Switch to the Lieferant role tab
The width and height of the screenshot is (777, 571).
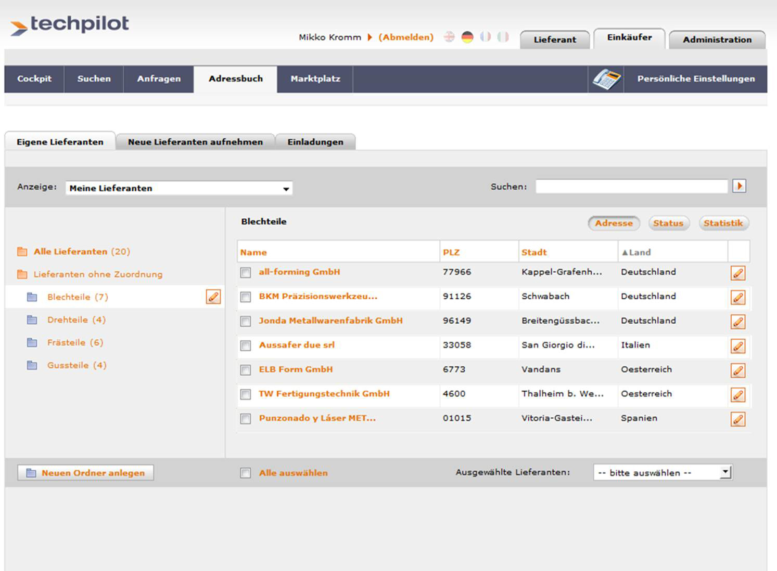point(555,39)
